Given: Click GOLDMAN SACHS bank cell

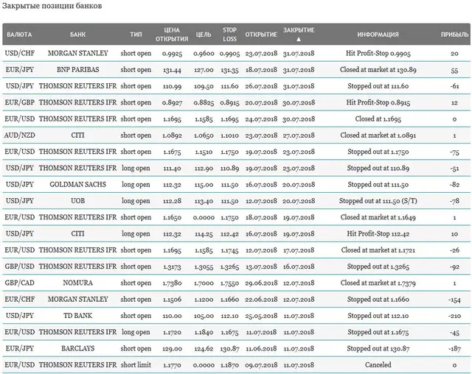Looking at the screenshot, I should pyautogui.click(x=77, y=185).
